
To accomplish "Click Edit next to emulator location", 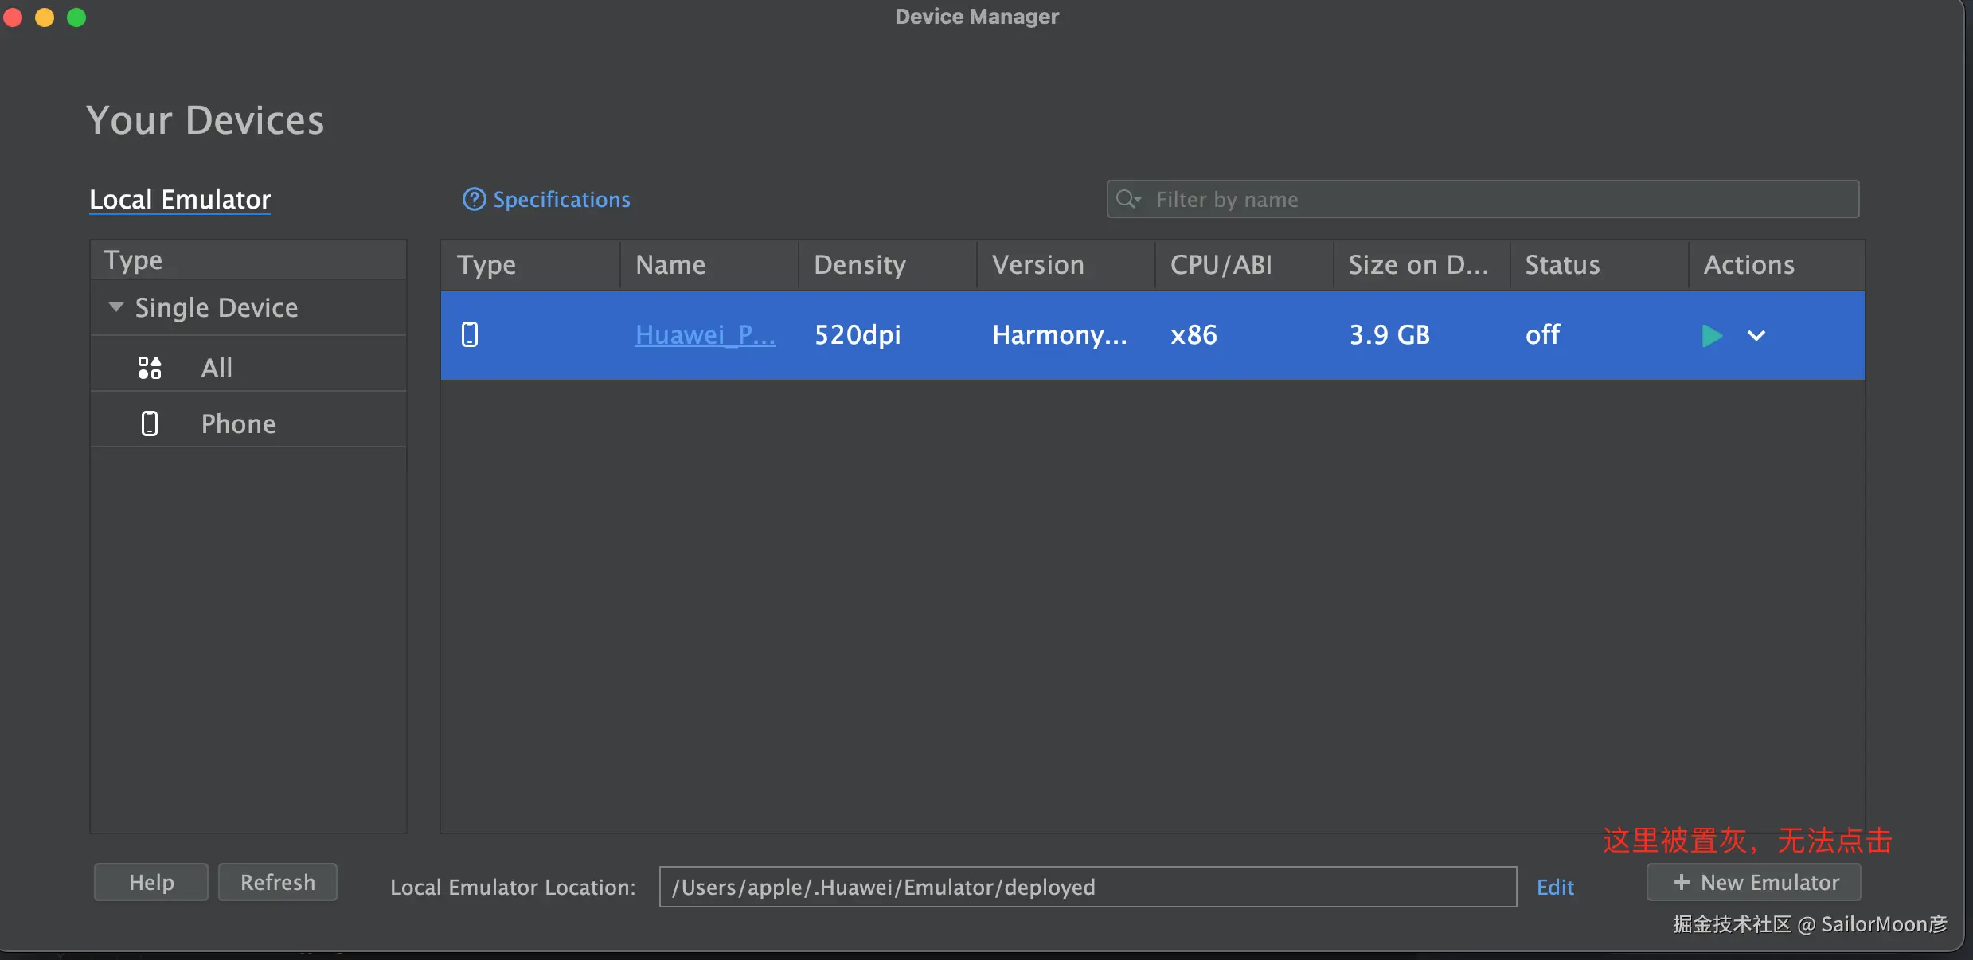I will coord(1555,887).
